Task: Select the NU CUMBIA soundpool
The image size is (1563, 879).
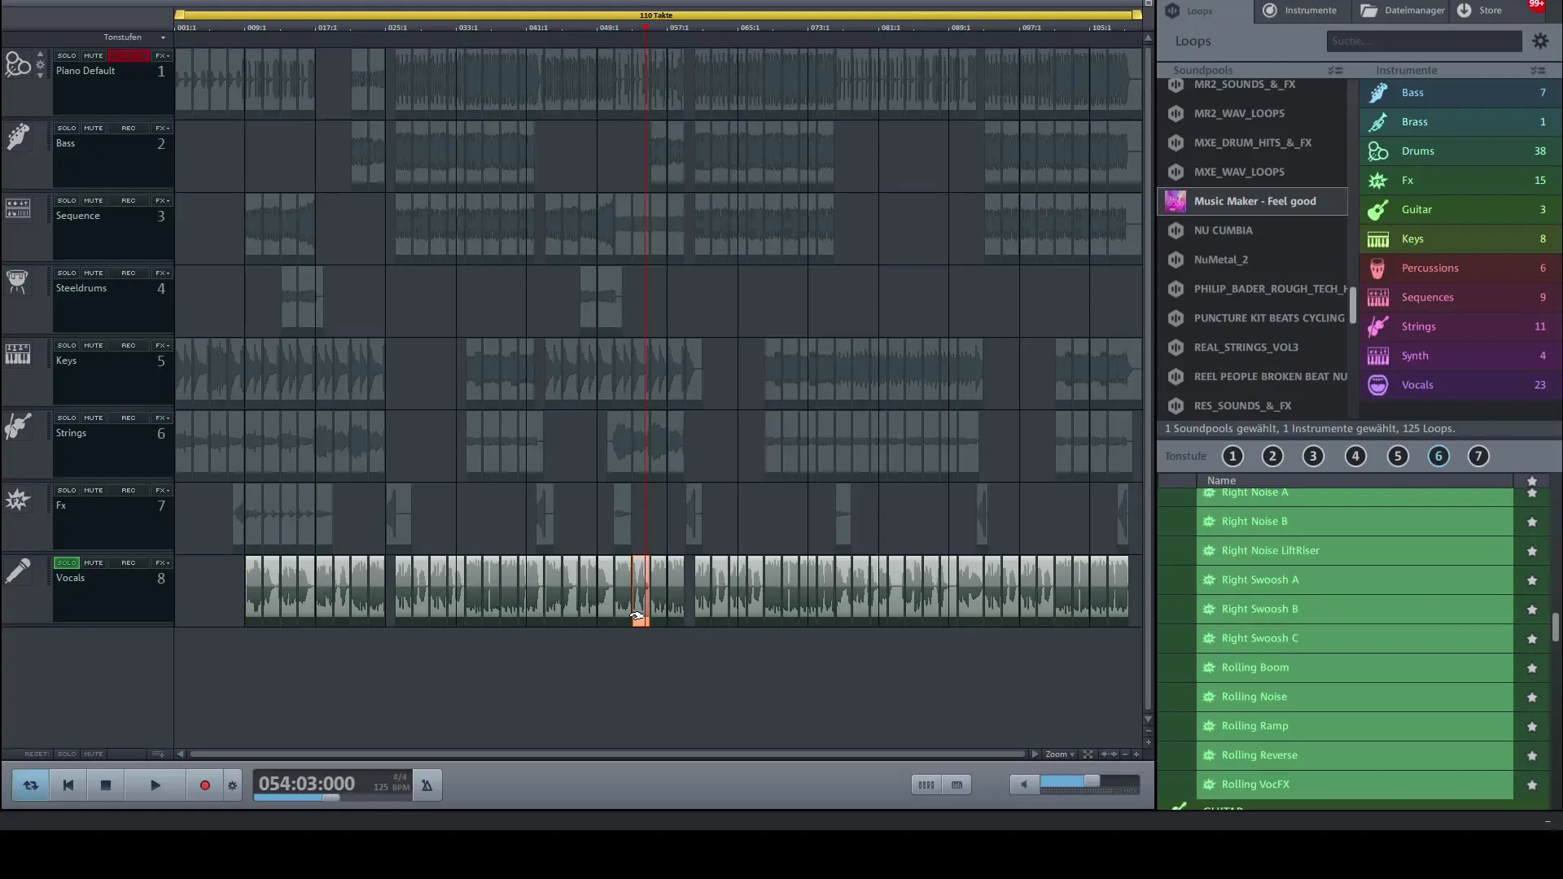Action: point(1252,230)
